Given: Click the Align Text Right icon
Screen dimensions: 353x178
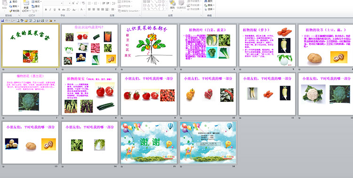Looking at the screenshot, I should coord(98,9).
